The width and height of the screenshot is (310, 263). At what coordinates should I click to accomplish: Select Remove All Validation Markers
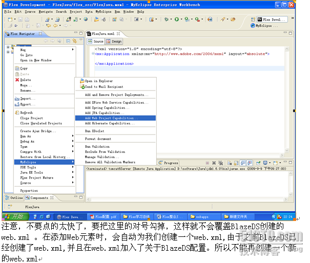pos(115,162)
